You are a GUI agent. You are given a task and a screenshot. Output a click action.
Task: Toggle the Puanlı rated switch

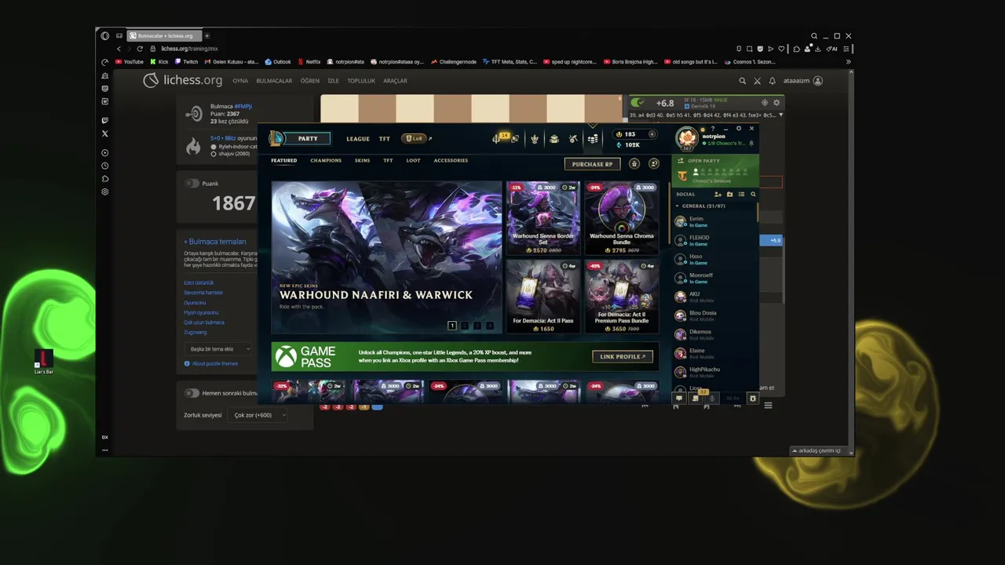point(192,184)
